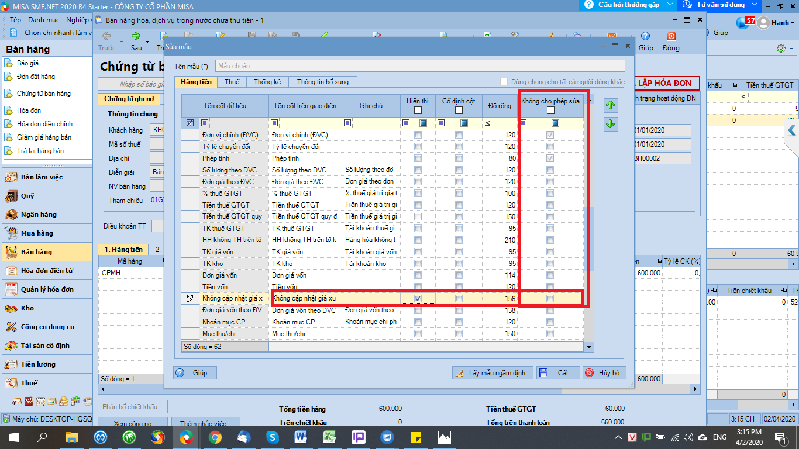Open filter operator under Tên cột dữ liệu
The image size is (799, 449).
[x=205, y=123]
